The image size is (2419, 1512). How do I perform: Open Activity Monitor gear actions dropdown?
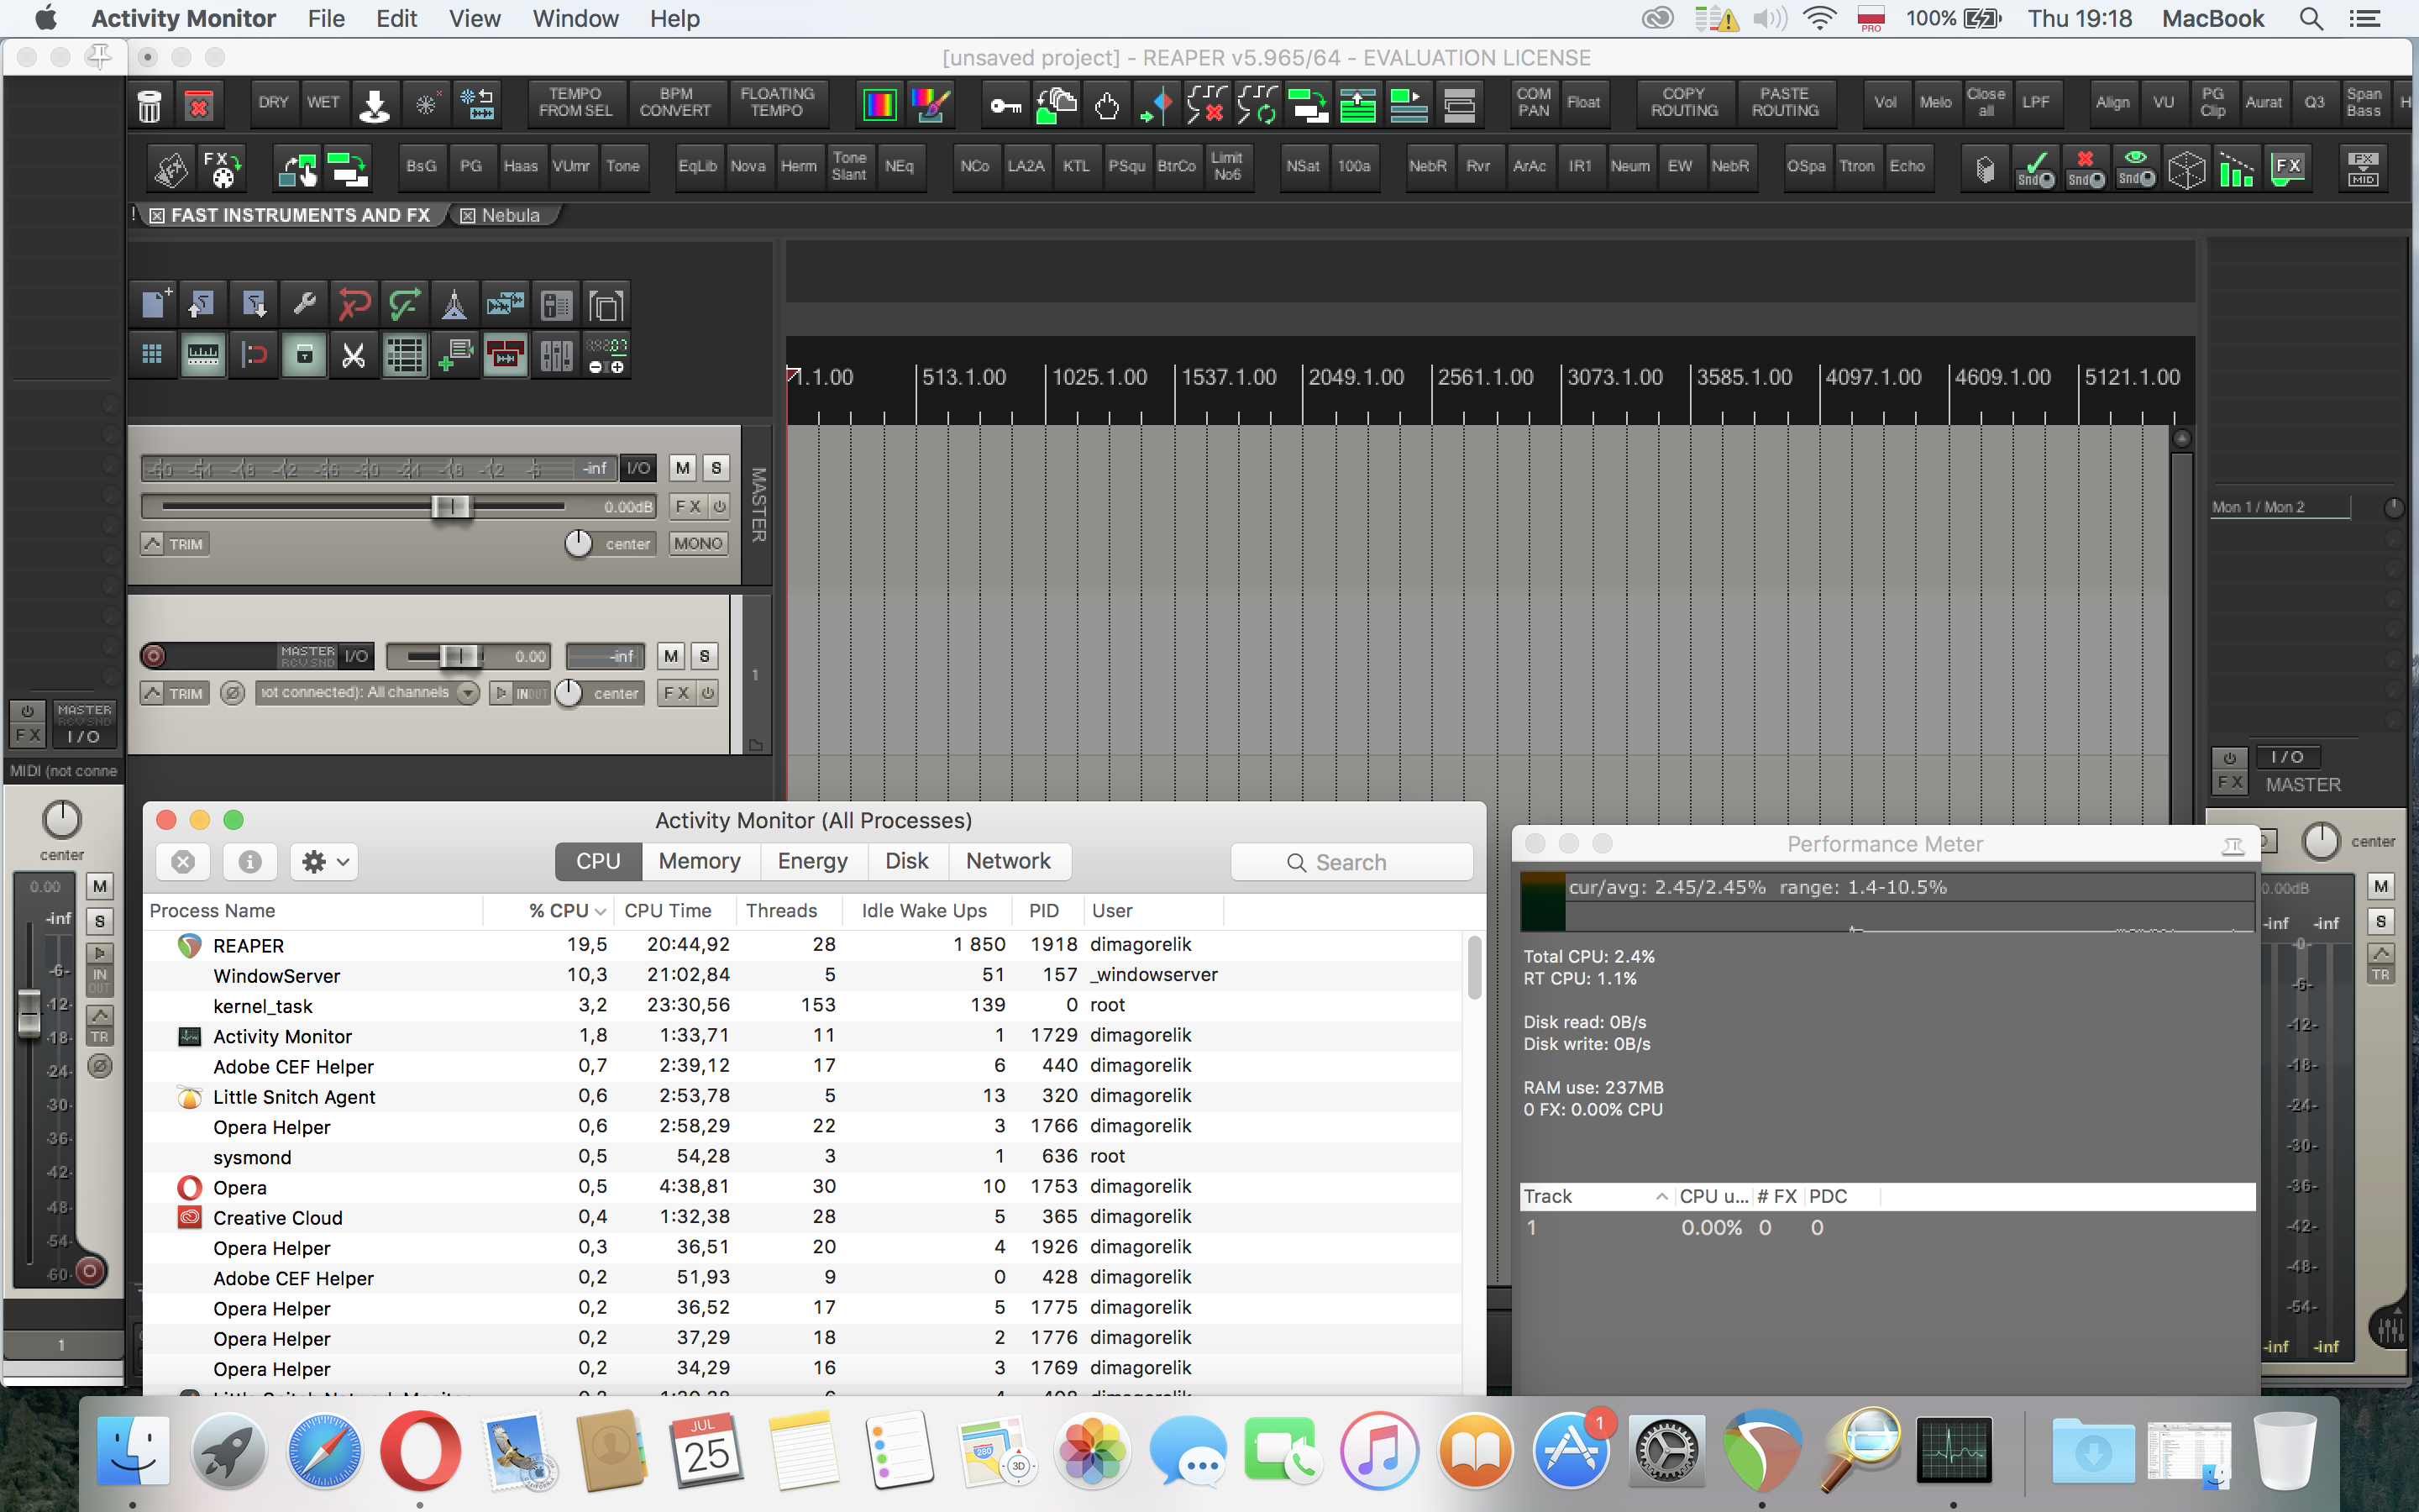coord(326,861)
